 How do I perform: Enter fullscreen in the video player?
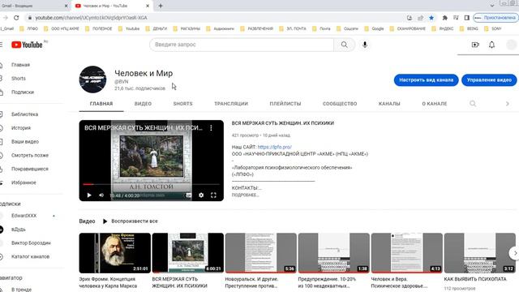(x=213, y=195)
